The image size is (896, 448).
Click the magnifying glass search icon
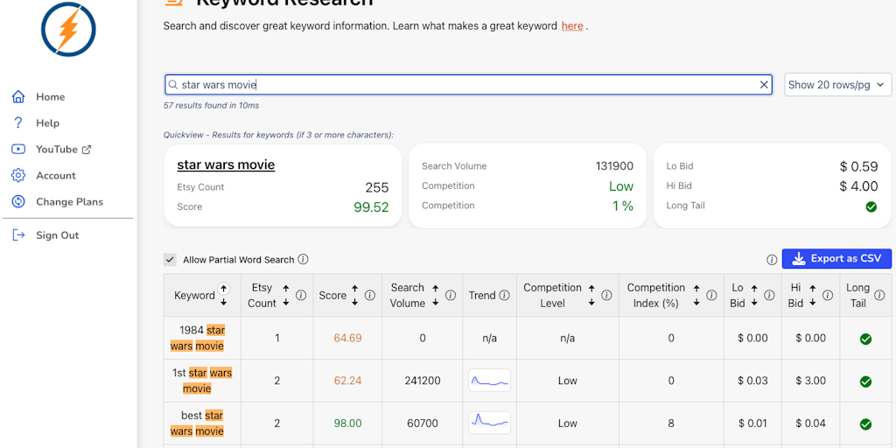click(172, 85)
